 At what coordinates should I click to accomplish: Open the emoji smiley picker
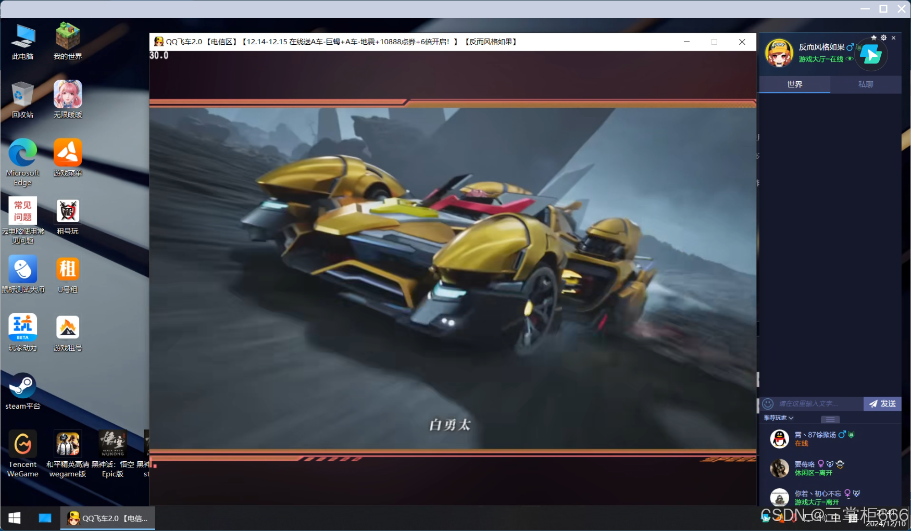pos(768,404)
